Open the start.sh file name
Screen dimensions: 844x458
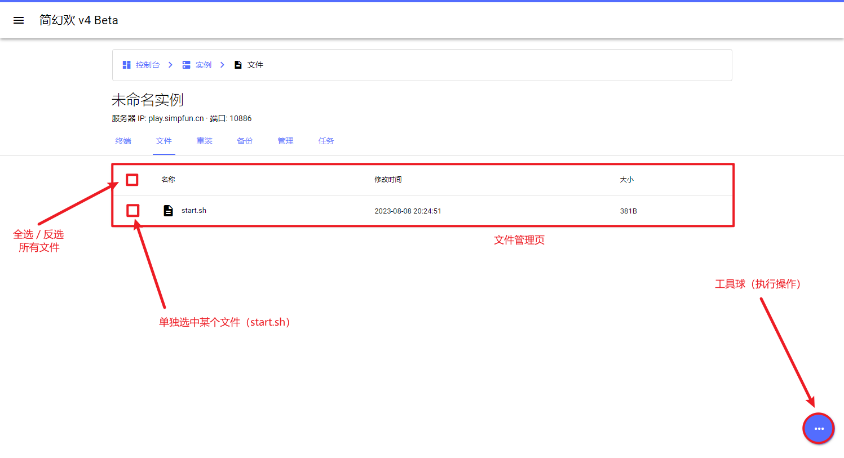(x=194, y=211)
